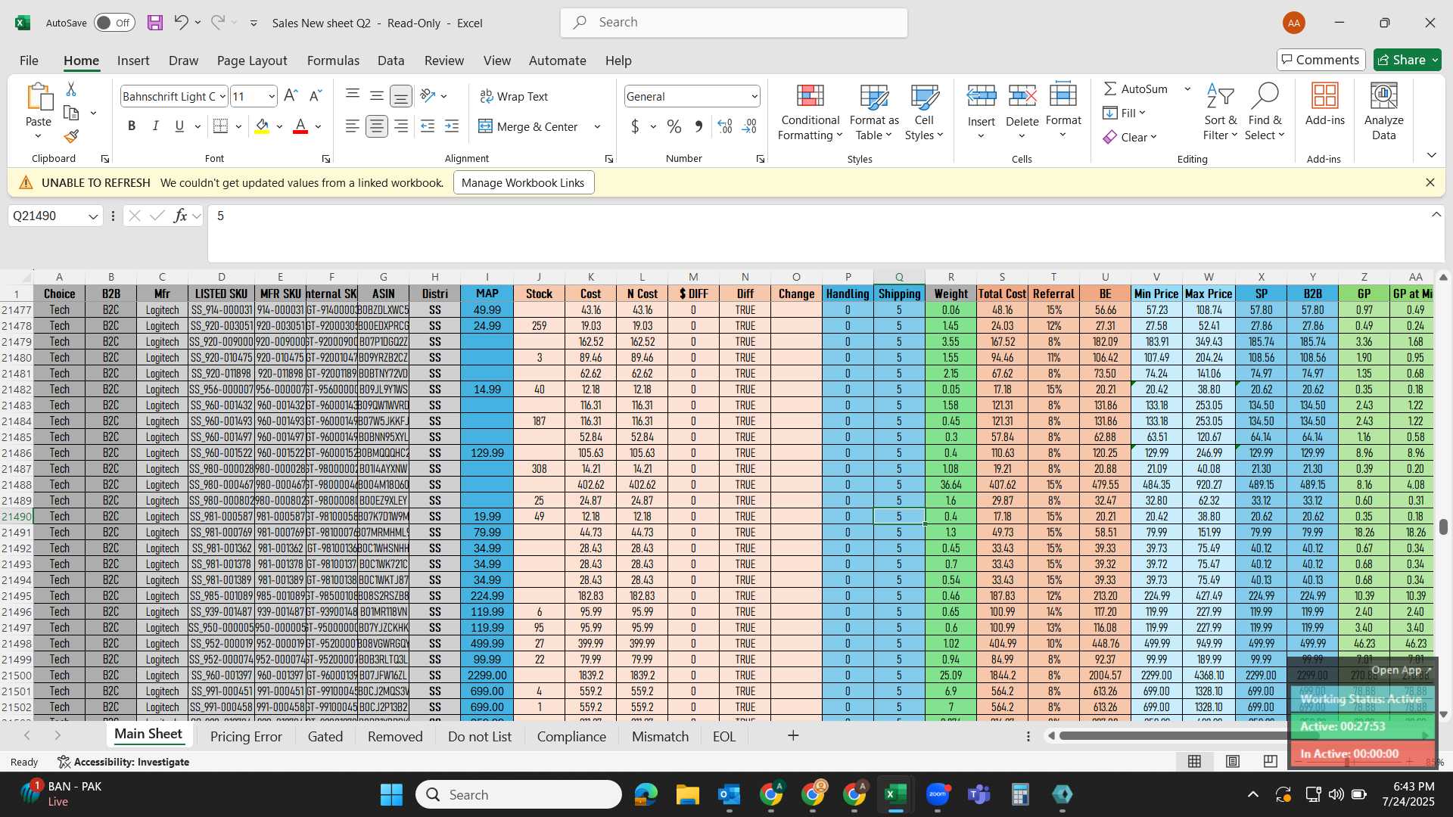Click the Add-ins icon
This screenshot has height=817, width=1453.
pyautogui.click(x=1325, y=104)
